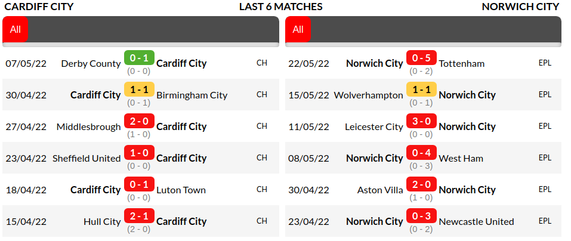Select the All tab under Norwich City
Screen dimensions: 571x241
pos(298,29)
